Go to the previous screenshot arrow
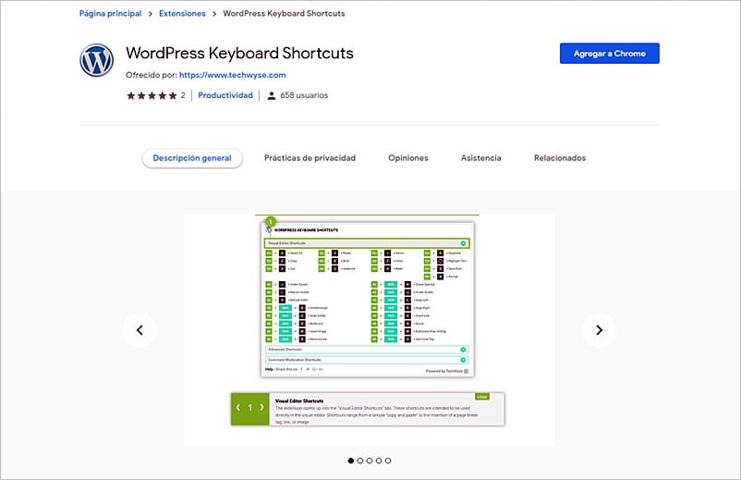This screenshot has width=741, height=480. (x=140, y=329)
